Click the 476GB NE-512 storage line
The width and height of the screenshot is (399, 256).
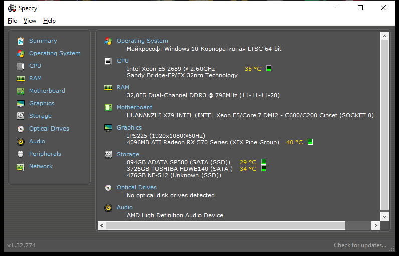(174, 175)
